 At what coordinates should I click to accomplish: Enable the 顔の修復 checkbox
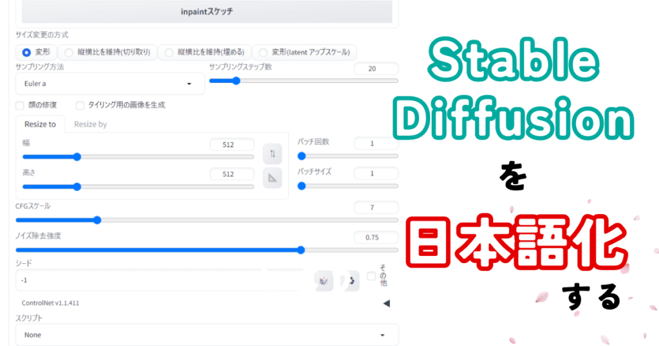click(20, 105)
